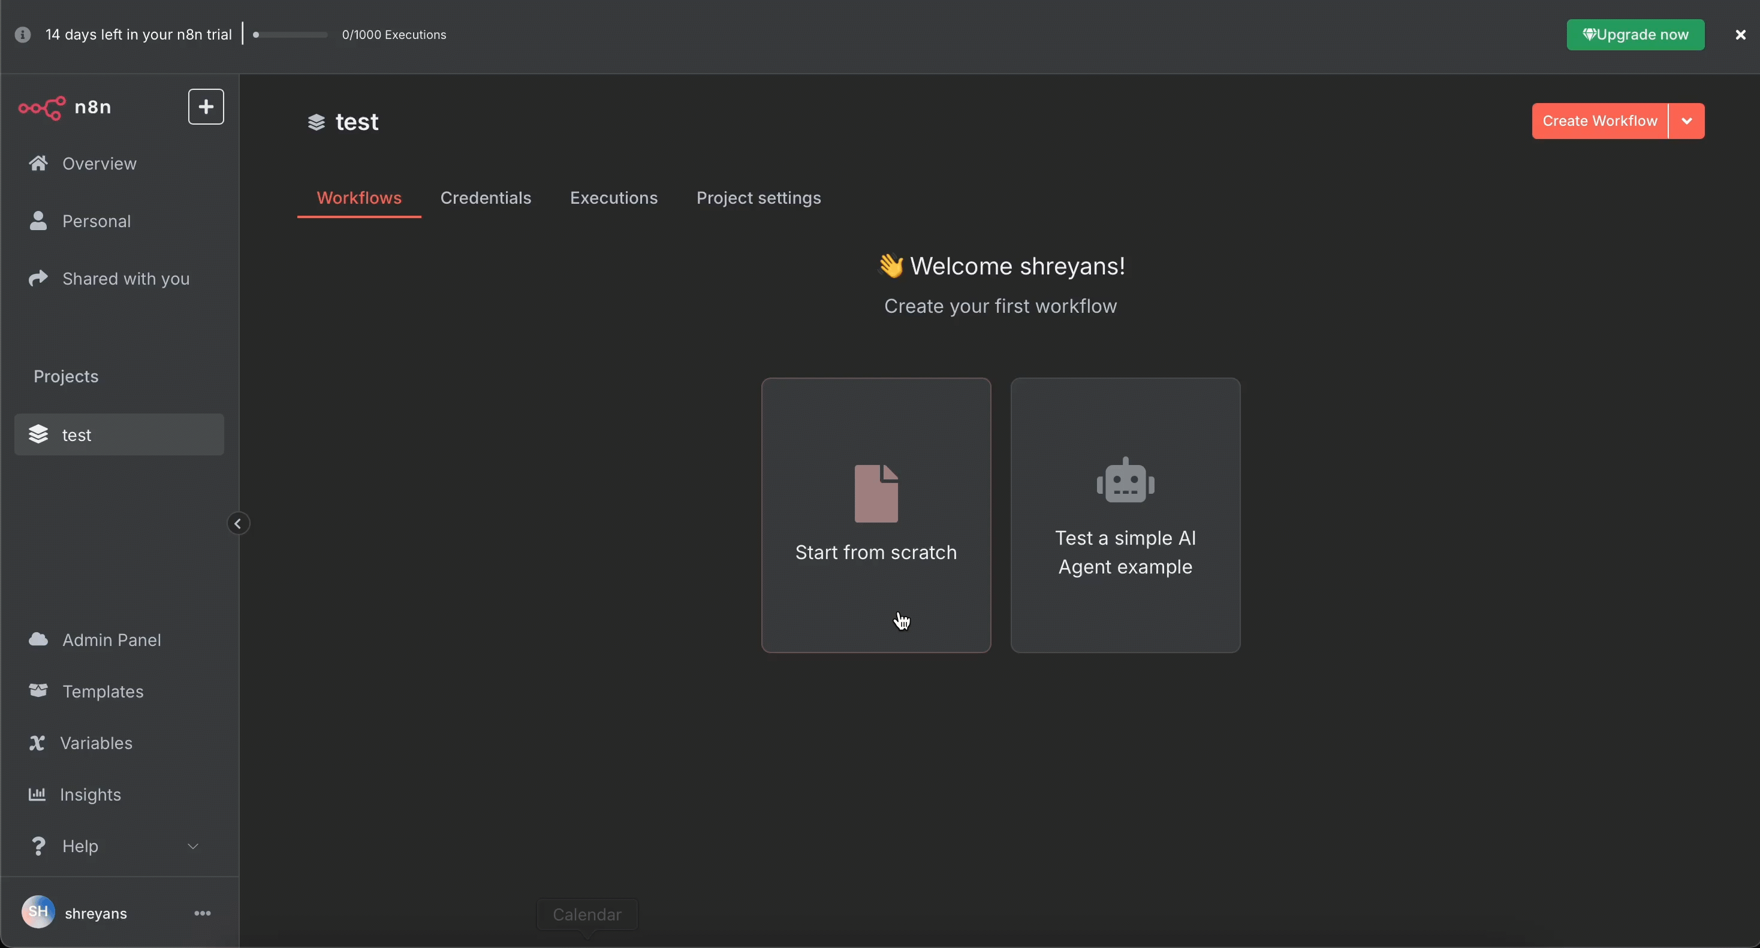Click the executions usage progress bar
Viewport: 1760px width, 948px height.
tap(290, 35)
